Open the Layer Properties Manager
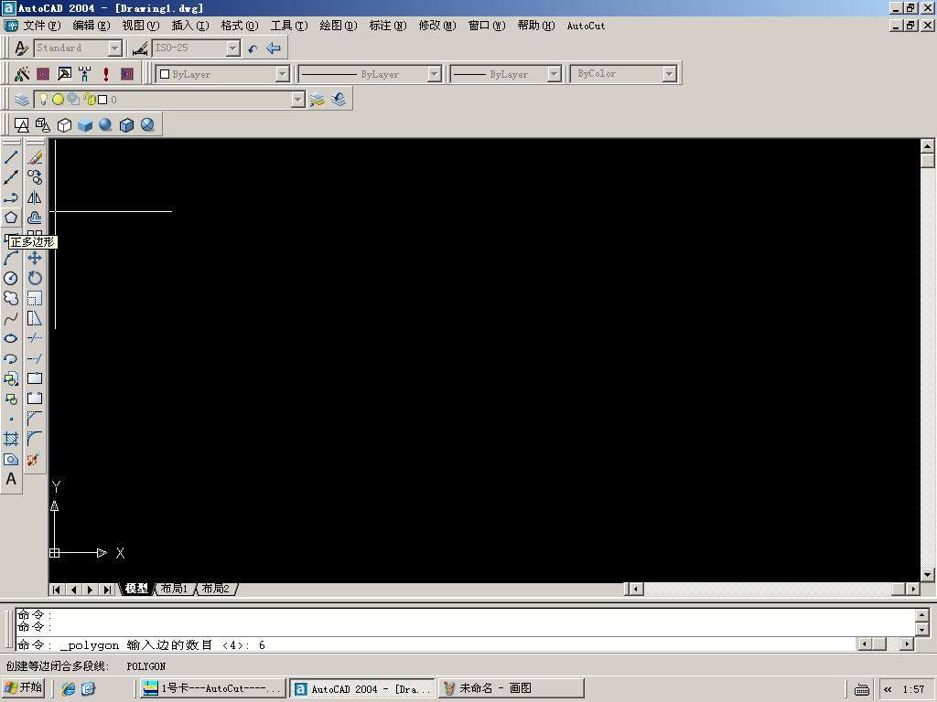This screenshot has height=702, width=937. tap(22, 100)
